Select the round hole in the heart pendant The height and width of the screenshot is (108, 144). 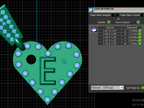(x=31, y=59)
